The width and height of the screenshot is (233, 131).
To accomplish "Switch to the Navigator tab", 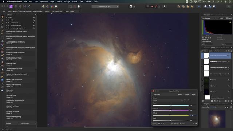I will [x=206, y=104].
